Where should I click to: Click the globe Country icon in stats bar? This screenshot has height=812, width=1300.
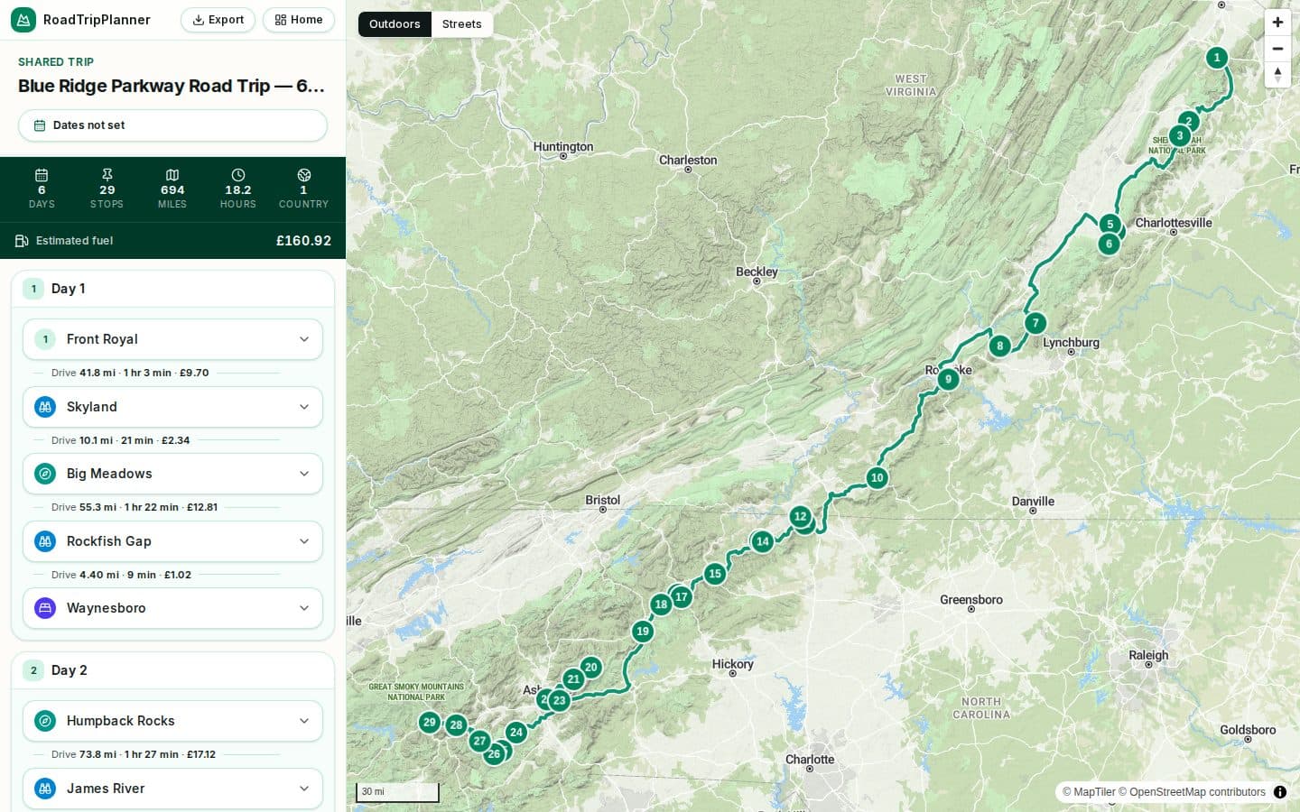304,175
